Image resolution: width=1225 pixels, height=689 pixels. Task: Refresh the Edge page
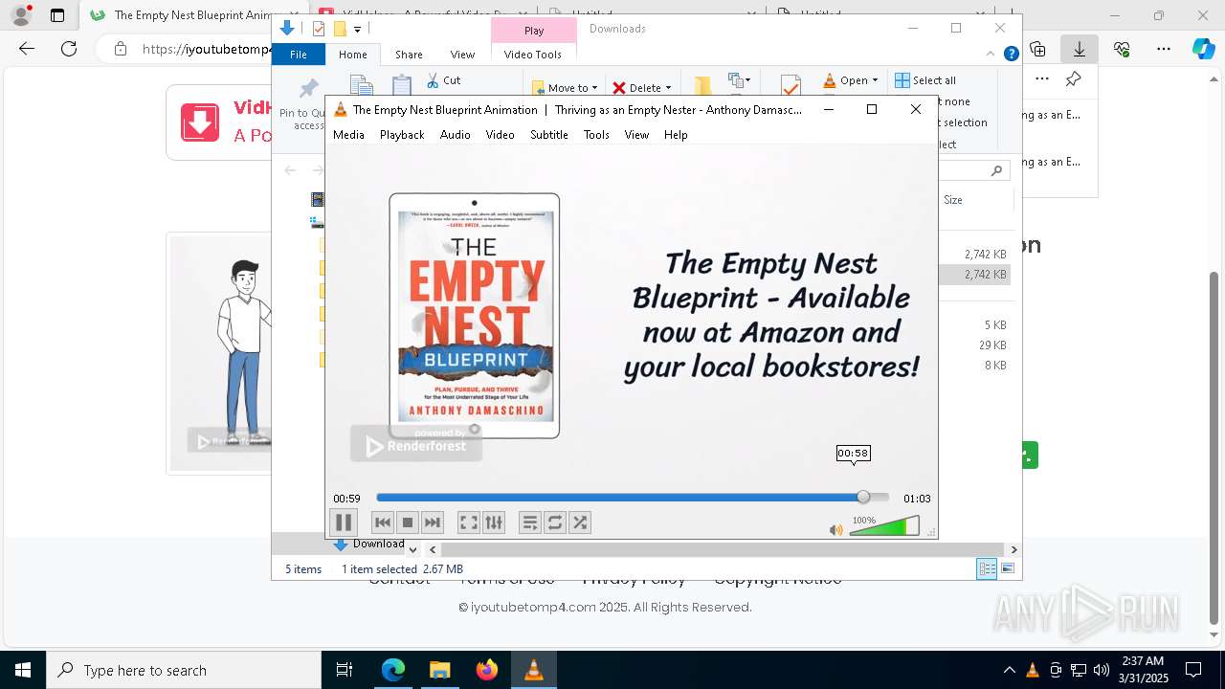click(69, 49)
